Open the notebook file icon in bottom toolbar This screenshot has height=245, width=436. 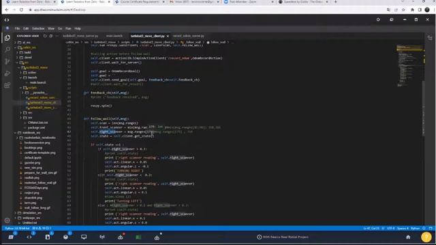point(48,237)
